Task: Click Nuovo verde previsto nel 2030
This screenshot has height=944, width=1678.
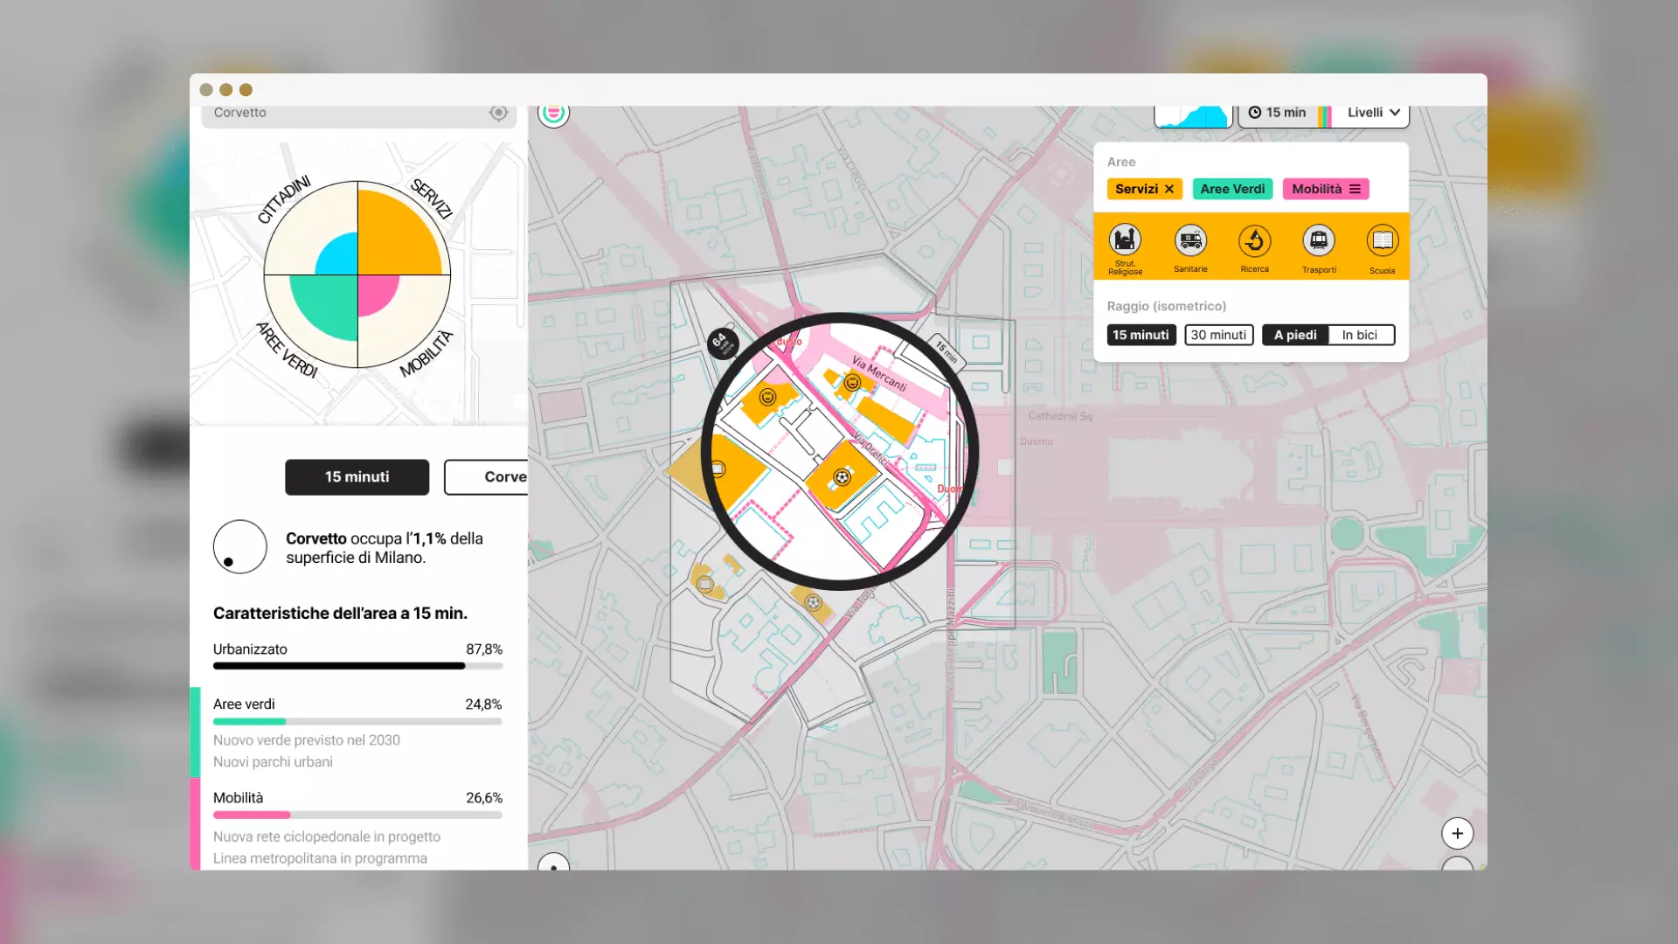Action: [307, 740]
